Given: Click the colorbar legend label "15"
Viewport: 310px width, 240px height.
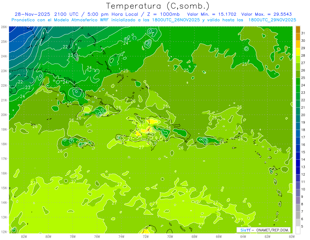Looking at the screenshot, I should point(303,152).
